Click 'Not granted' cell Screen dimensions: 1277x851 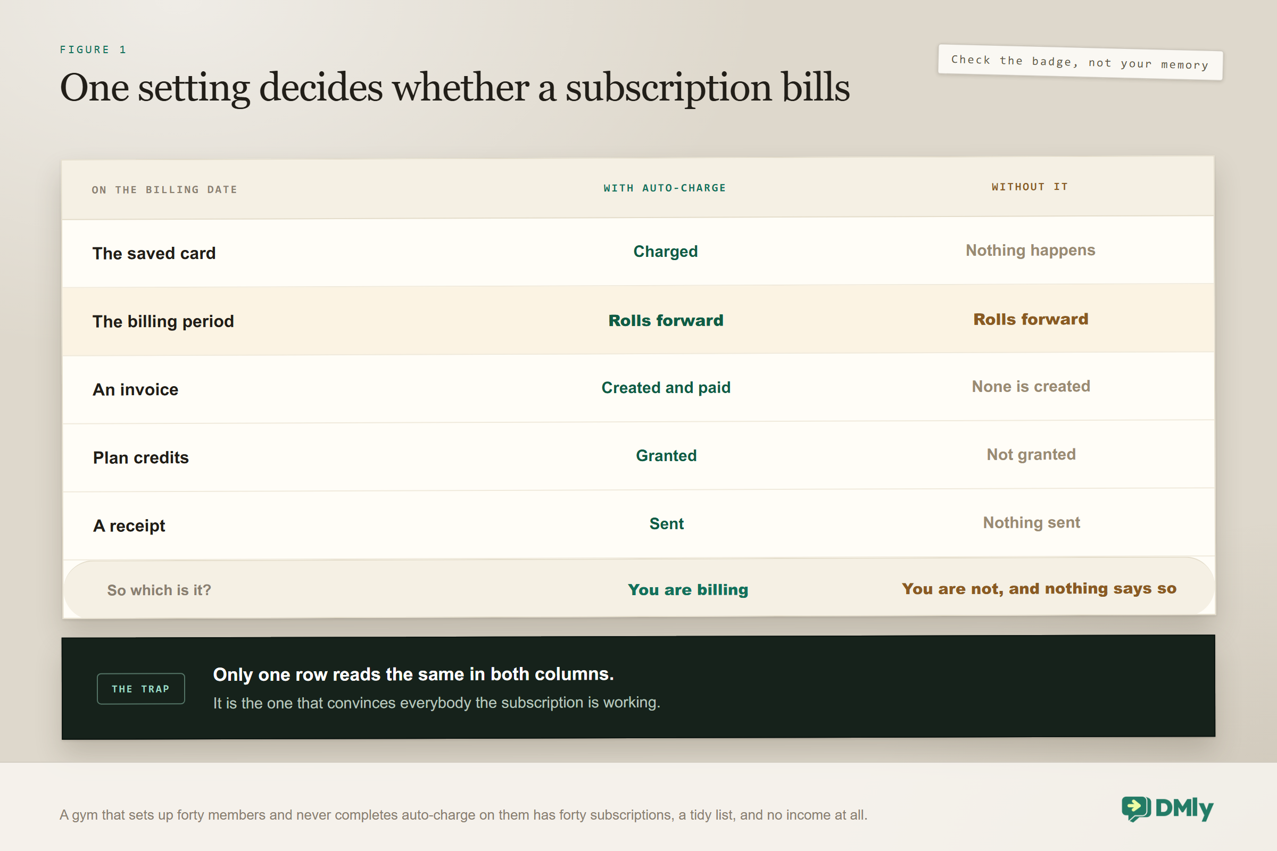pyautogui.click(x=1031, y=454)
